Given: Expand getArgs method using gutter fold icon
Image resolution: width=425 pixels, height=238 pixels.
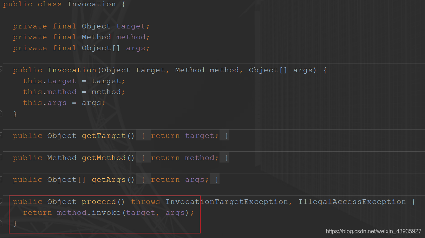Looking at the screenshot, I should coord(1,179).
